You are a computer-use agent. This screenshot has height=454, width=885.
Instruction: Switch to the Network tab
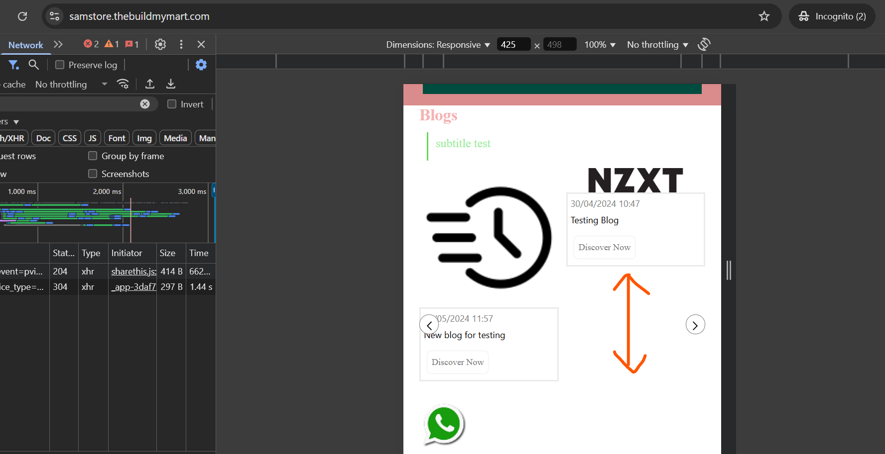click(x=26, y=45)
